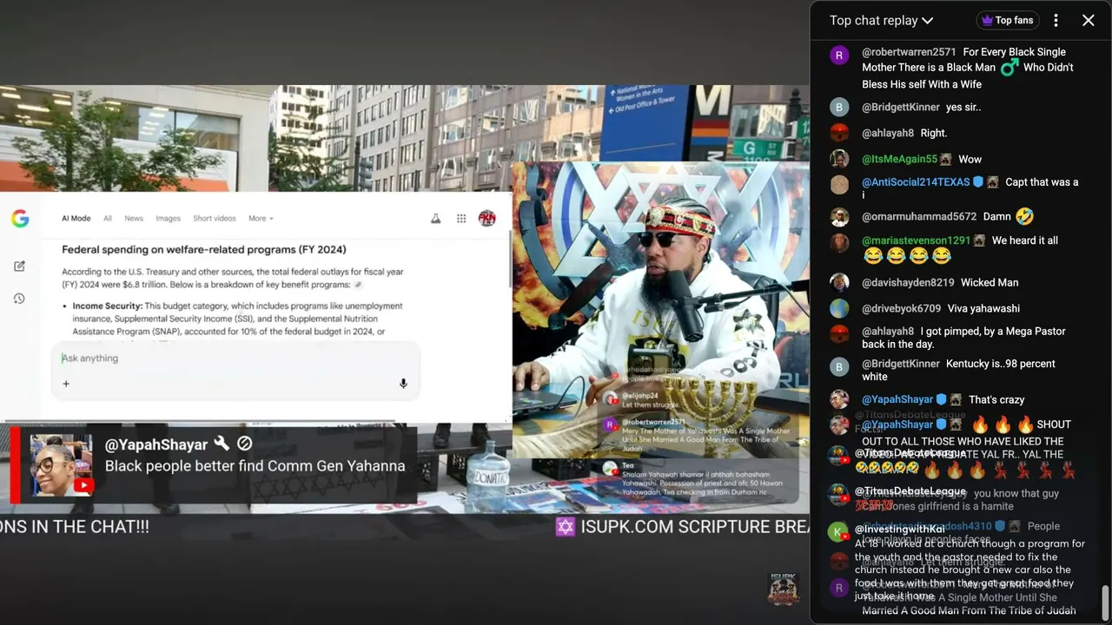Switch to the All tab on Google
The image size is (1112, 625).
point(108,219)
